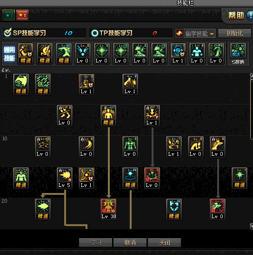The image size is (253, 255).
Task: Switch to skill page II tab
Action: (22, 15)
